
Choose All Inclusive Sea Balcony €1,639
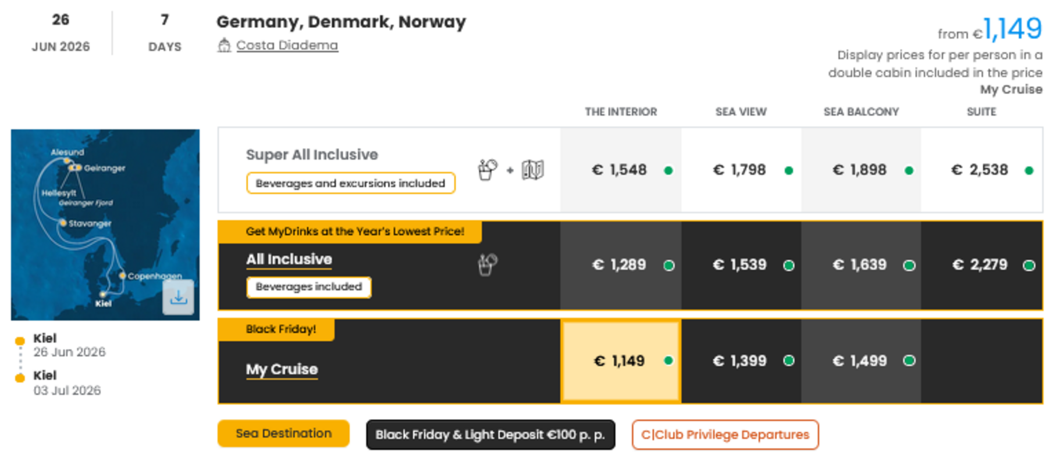(861, 265)
